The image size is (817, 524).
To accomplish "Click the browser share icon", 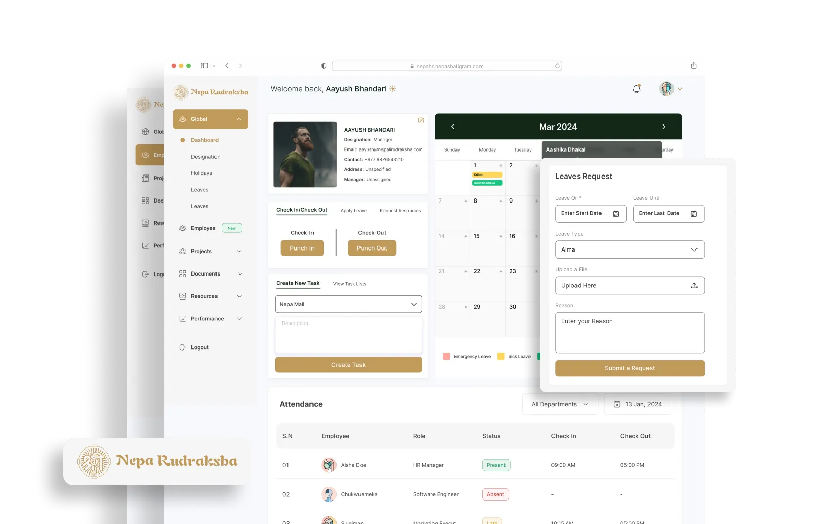I will (x=693, y=66).
